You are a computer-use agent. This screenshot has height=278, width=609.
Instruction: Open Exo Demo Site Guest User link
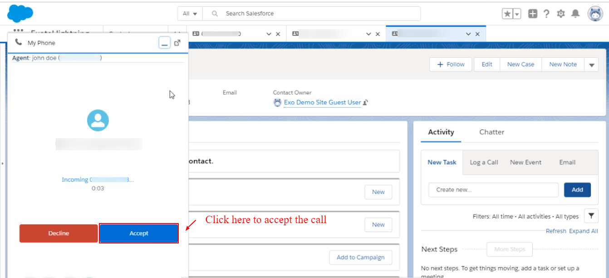(322, 103)
